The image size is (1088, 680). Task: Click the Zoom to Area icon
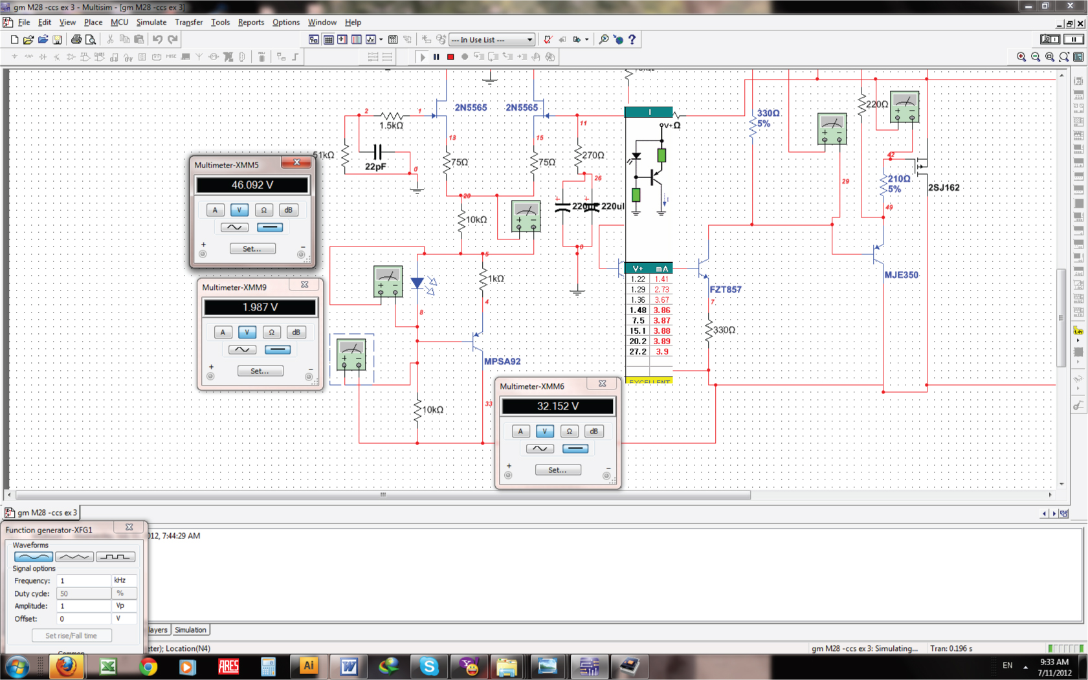pos(1050,57)
